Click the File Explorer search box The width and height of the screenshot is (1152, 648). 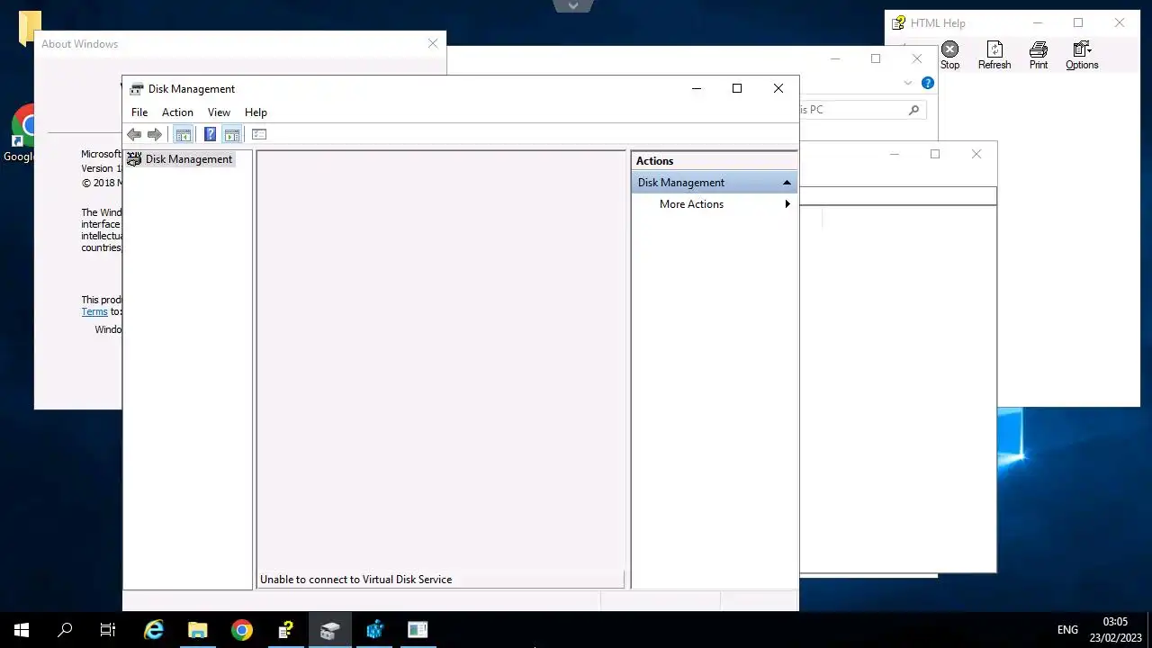coord(862,110)
